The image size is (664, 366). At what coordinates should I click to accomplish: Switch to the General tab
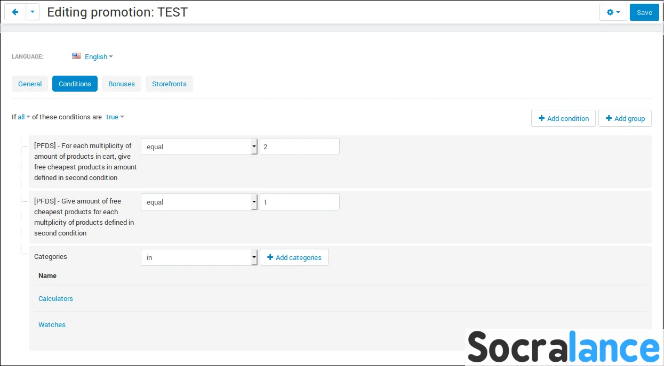(x=30, y=84)
